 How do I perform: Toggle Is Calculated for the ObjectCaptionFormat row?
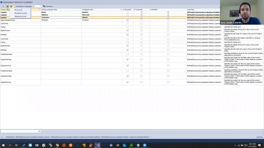tap(127, 20)
